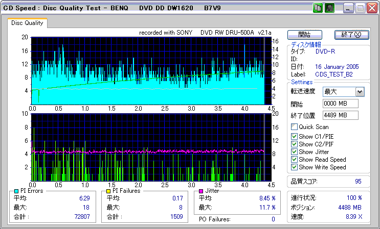
Task: Uncheck the Show Read Speed option
Action: click(294, 160)
